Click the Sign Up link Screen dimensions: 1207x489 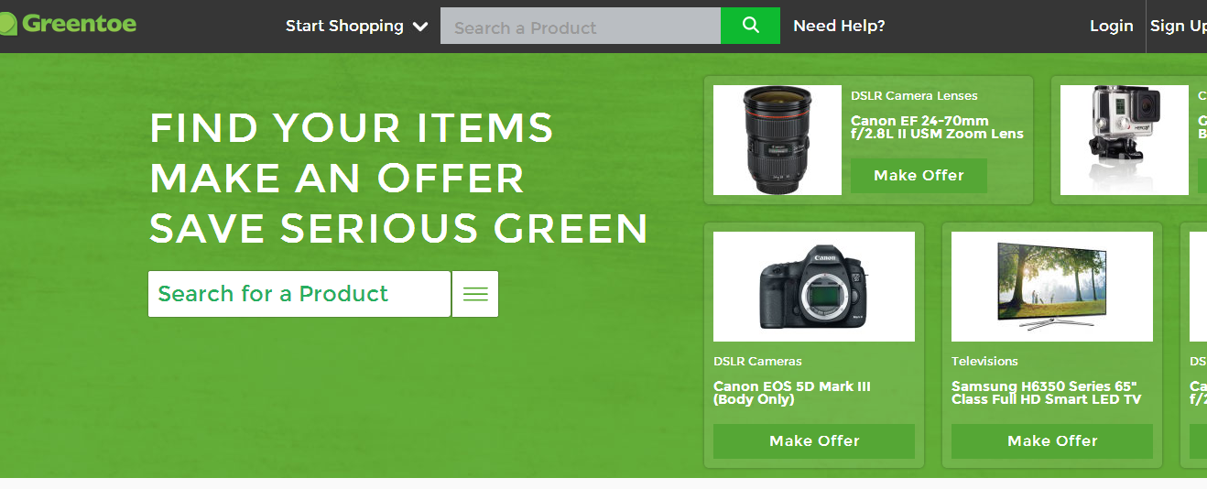[1179, 26]
